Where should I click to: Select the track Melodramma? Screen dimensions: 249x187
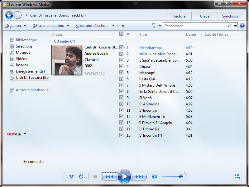pyautogui.click(x=151, y=48)
